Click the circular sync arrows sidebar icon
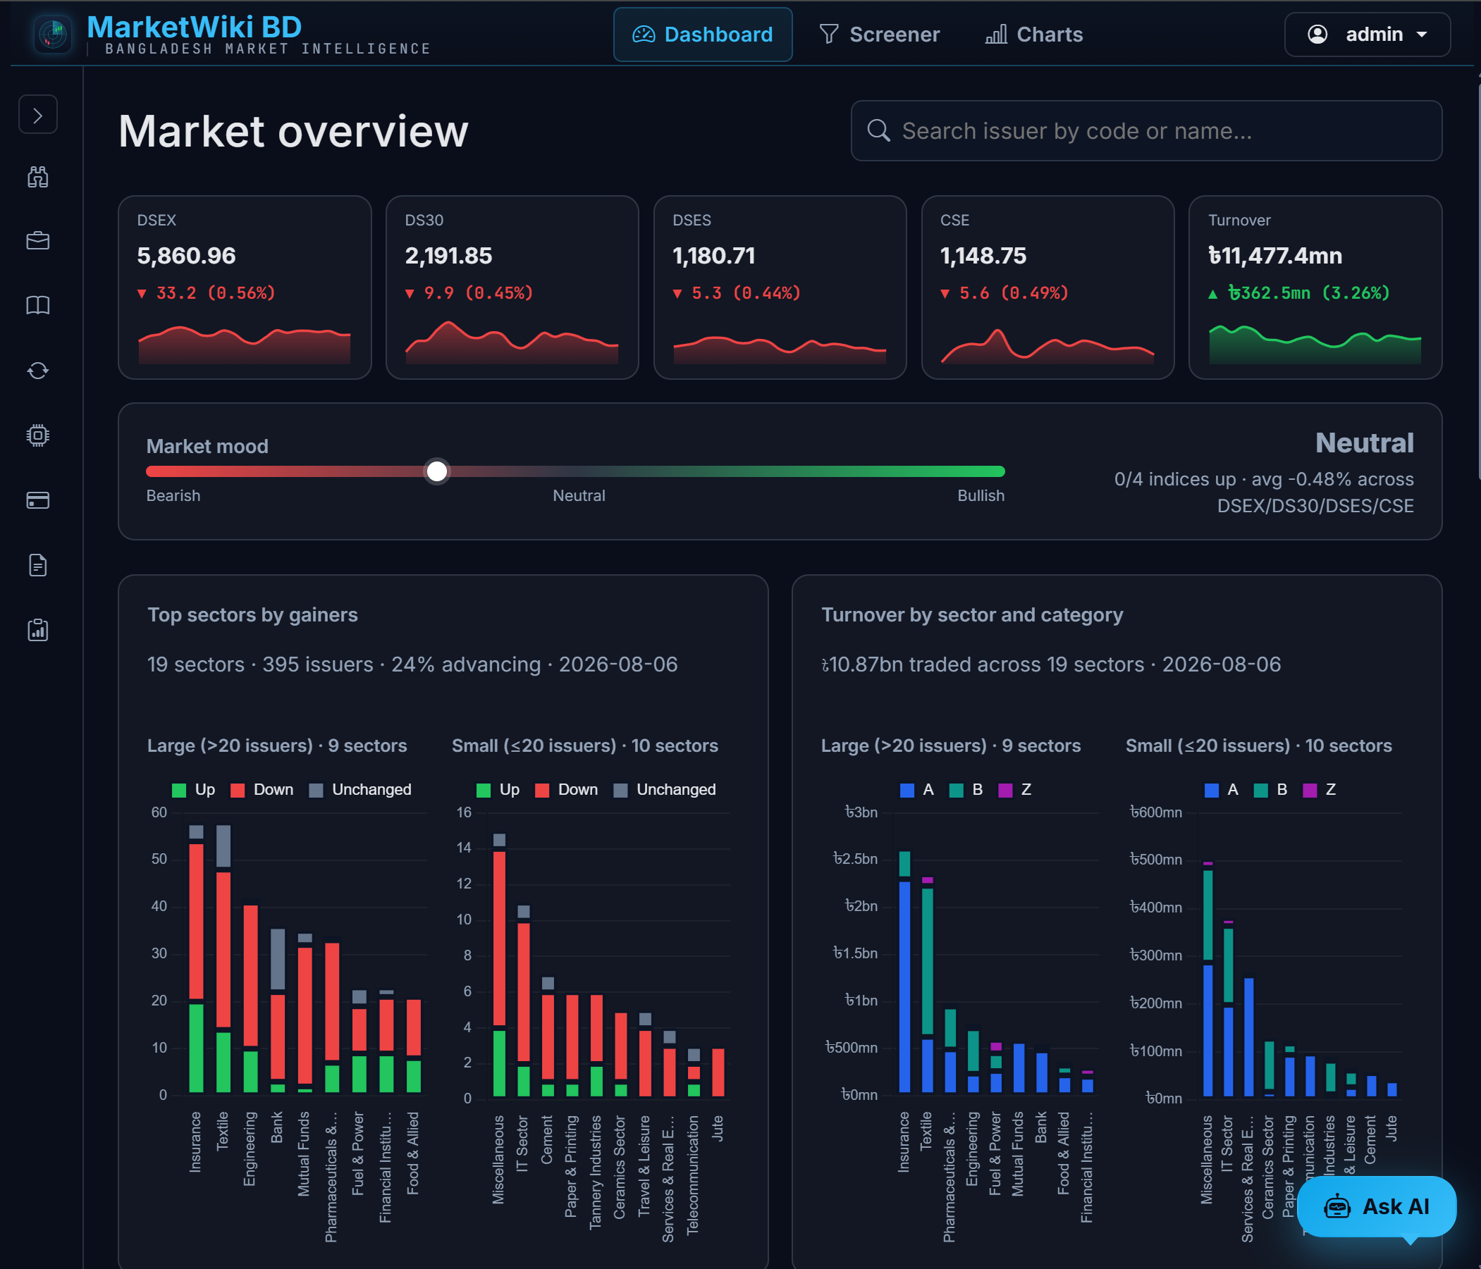The width and height of the screenshot is (1481, 1269). 38,371
